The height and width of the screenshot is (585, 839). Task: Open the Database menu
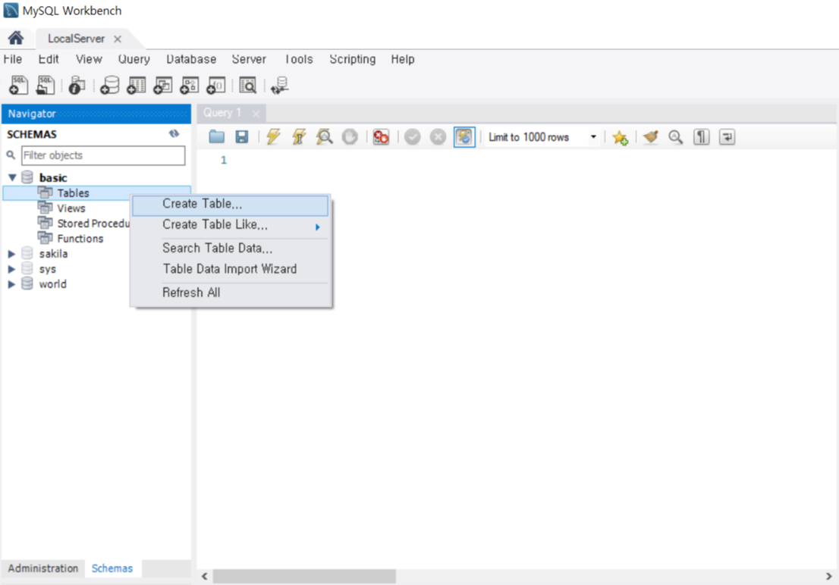191,59
